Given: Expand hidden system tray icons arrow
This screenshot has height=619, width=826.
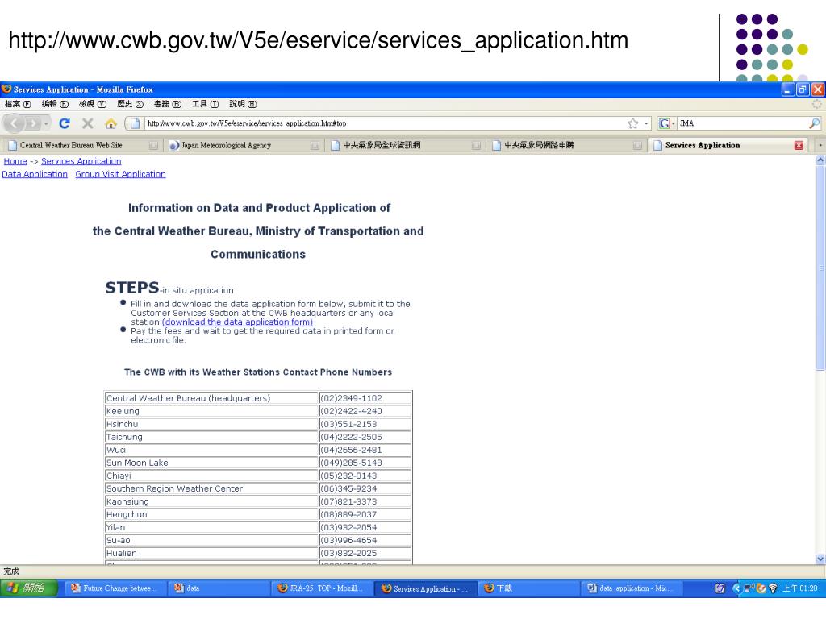Looking at the screenshot, I should point(736,588).
